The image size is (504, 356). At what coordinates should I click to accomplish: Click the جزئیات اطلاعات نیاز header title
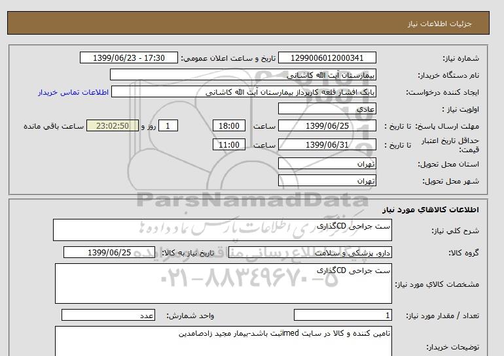tap(439, 24)
